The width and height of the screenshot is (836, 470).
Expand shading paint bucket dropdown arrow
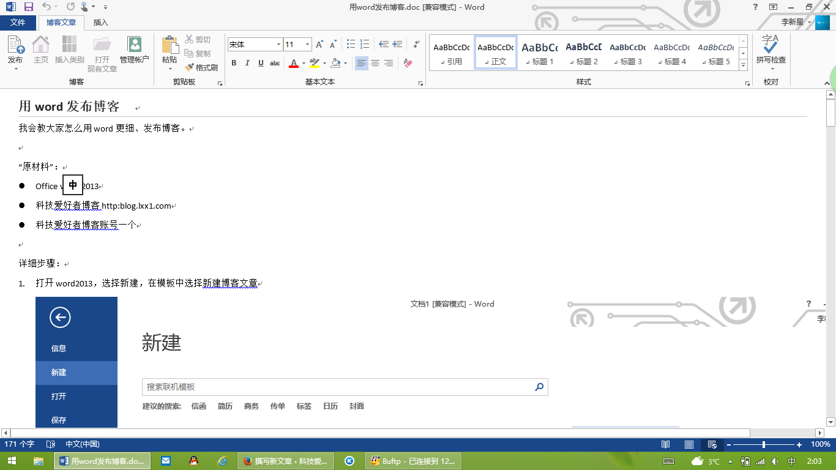pyautogui.click(x=345, y=63)
